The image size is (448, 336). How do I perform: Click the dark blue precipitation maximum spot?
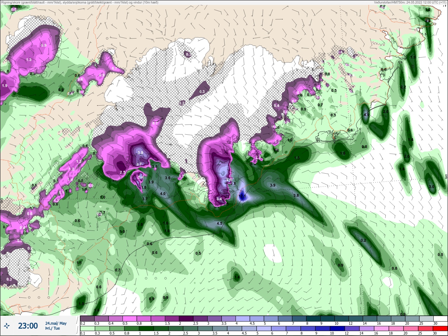[x=242, y=196]
